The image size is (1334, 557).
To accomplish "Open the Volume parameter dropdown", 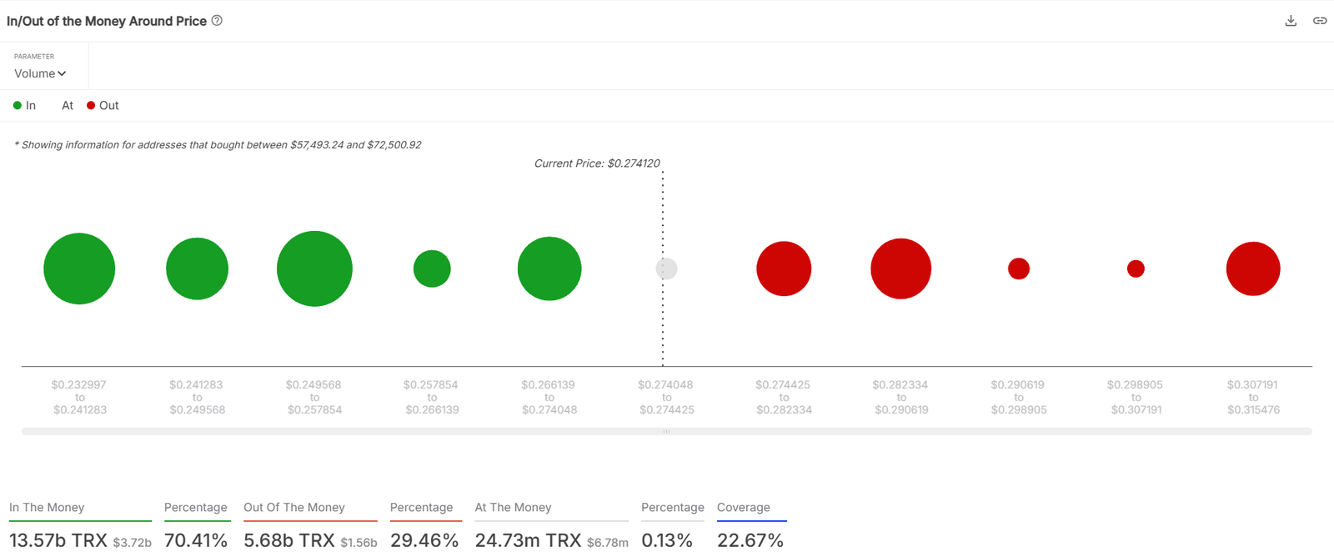I will pyautogui.click(x=40, y=73).
